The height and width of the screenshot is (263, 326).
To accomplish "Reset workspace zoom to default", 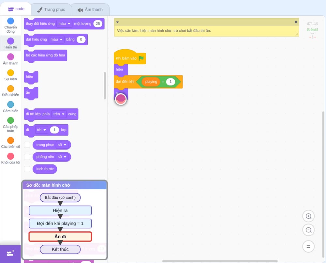I will click(x=308, y=246).
